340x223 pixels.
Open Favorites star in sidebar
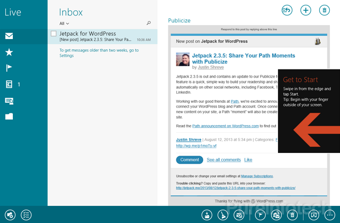pyautogui.click(x=9, y=52)
